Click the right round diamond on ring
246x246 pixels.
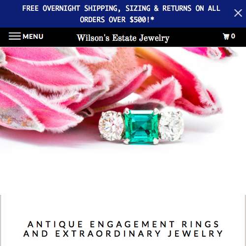click(x=172, y=126)
